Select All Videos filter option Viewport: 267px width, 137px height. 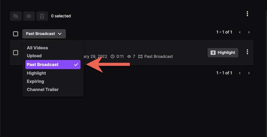[37, 48]
